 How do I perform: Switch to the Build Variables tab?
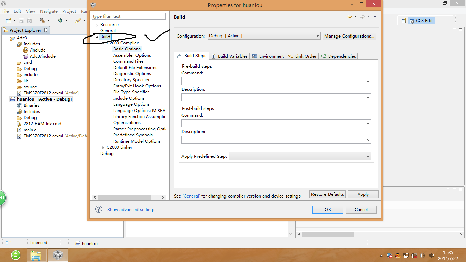tap(230, 56)
